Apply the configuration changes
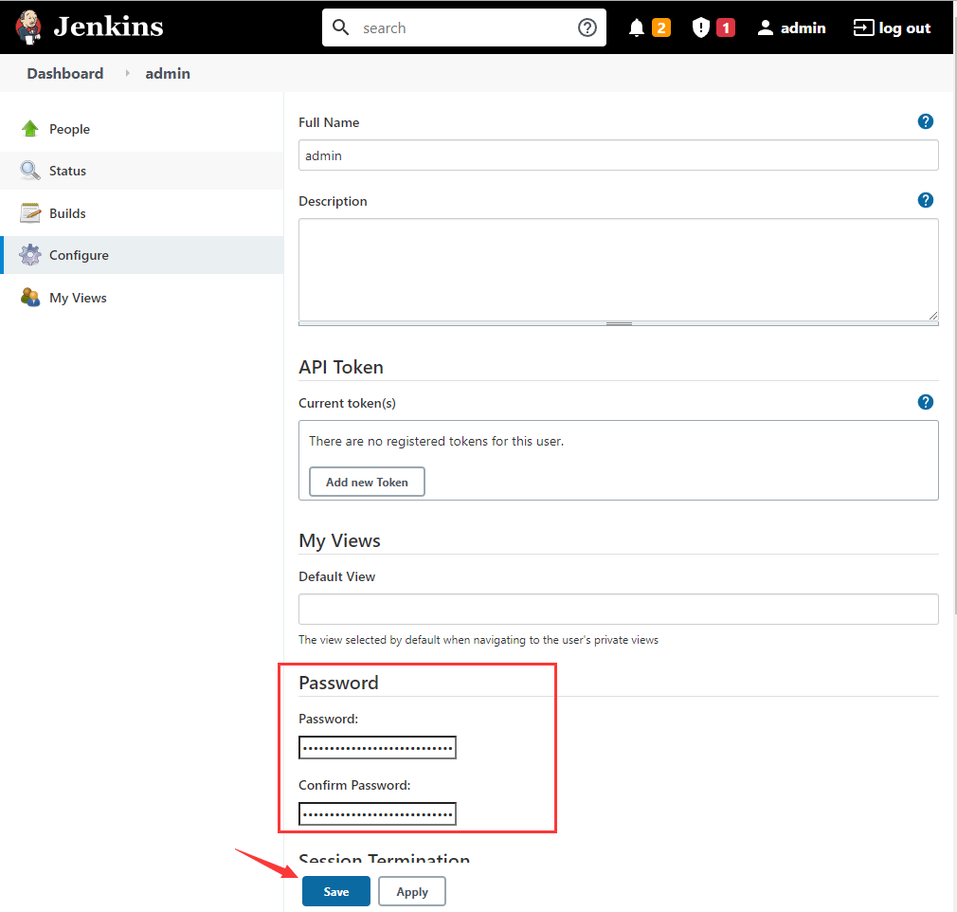This screenshot has height=912, width=957. click(411, 891)
